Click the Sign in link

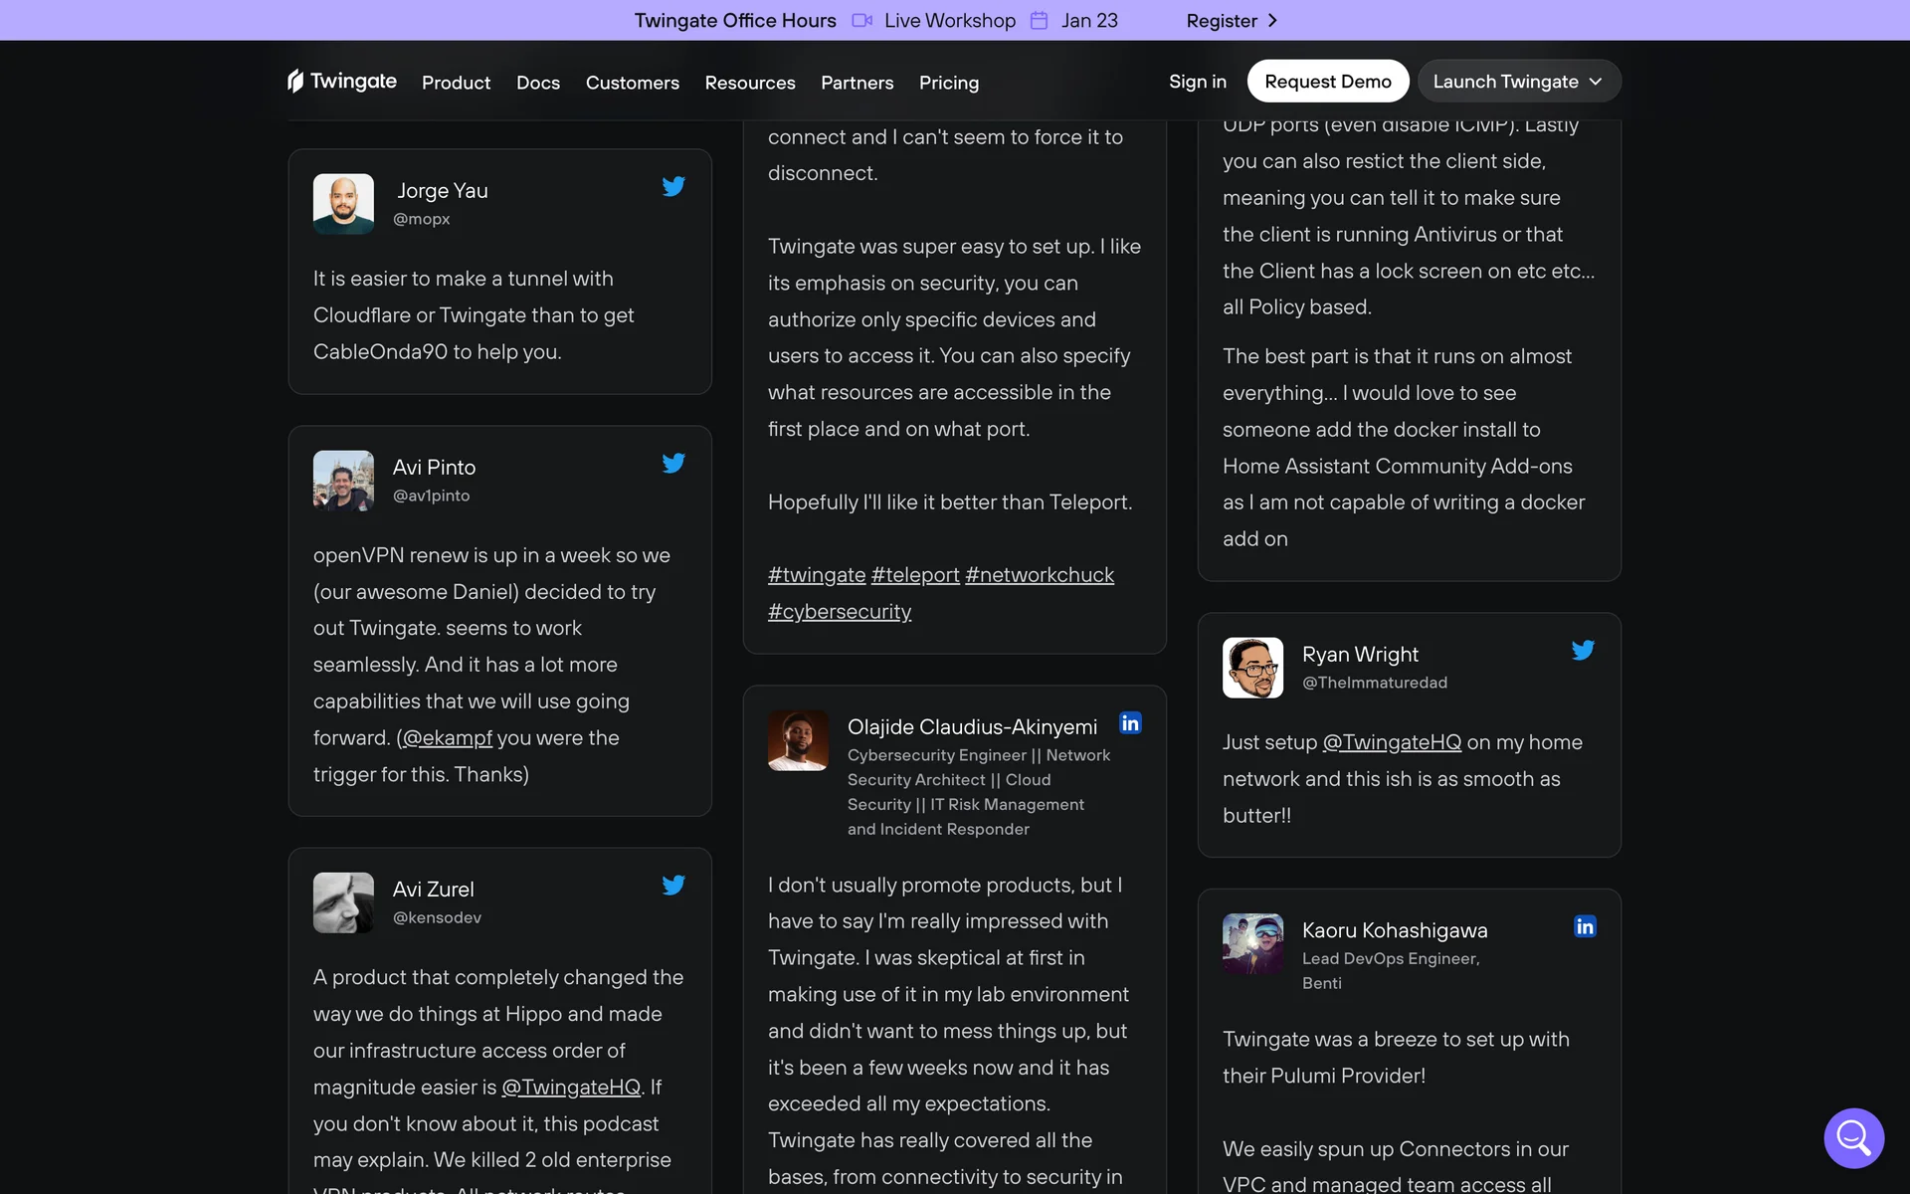point(1197,82)
